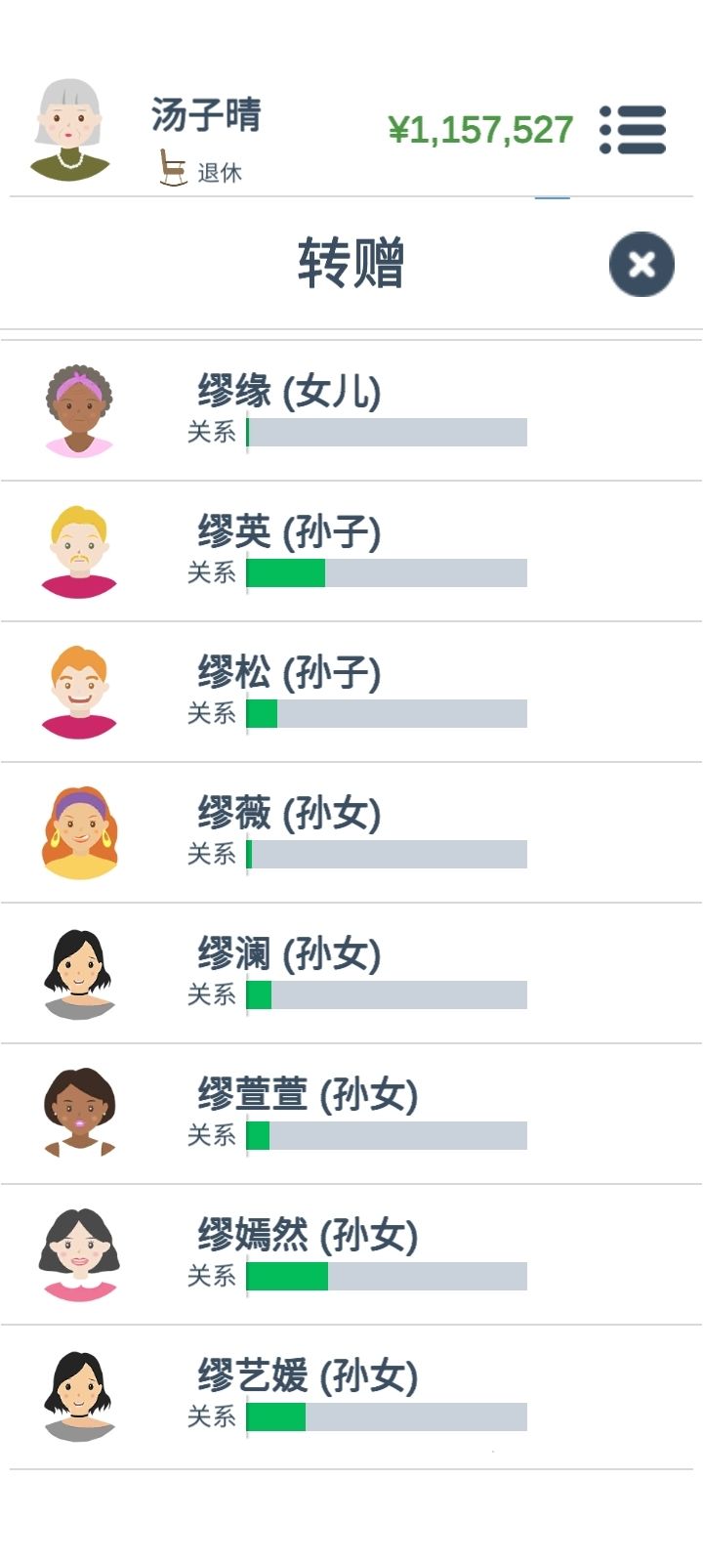The height and width of the screenshot is (1563, 703).
Task: Click 缪英's relationship bar
Action: pos(387,573)
